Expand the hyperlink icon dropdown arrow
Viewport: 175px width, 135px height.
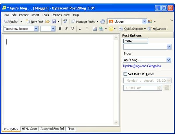click(106, 29)
